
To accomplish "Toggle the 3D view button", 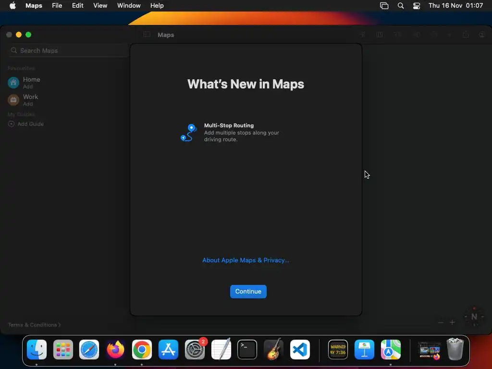I will click(x=398, y=35).
